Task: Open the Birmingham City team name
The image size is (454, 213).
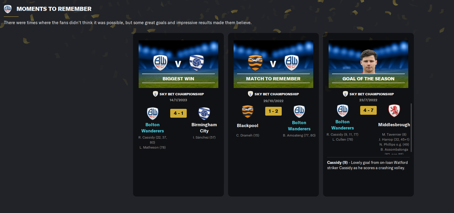Action: [204, 128]
